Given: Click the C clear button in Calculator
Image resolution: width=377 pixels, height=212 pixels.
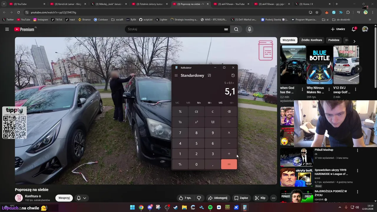Looking at the screenshot, I should pos(213,112).
